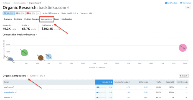Click the Send feedback chat icon
Viewport: 193px width, 100px height.
pos(166,3)
